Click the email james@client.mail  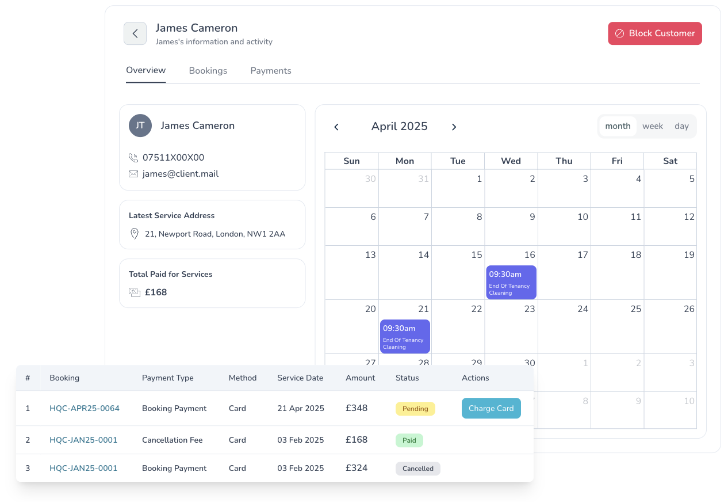(x=181, y=174)
